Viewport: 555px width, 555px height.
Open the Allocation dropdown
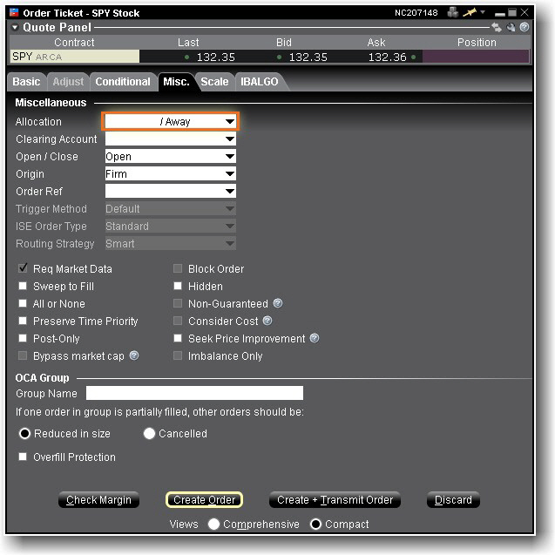point(171,121)
